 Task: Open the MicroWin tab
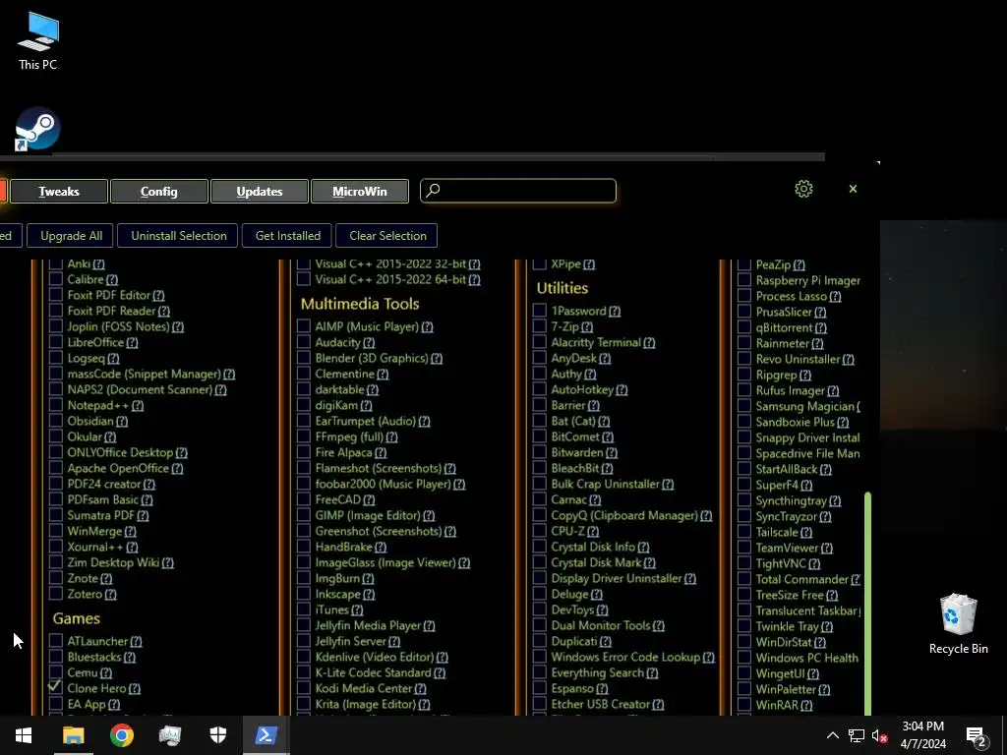[x=360, y=192]
